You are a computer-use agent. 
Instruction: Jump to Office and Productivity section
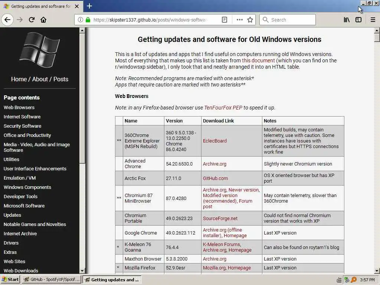coord(27,135)
